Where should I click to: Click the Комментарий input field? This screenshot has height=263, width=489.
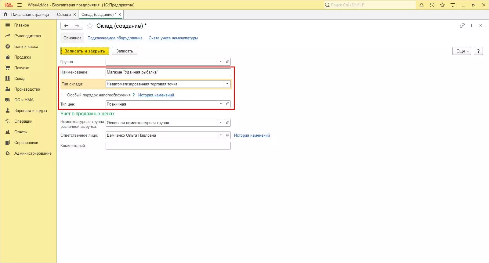[x=168, y=146]
